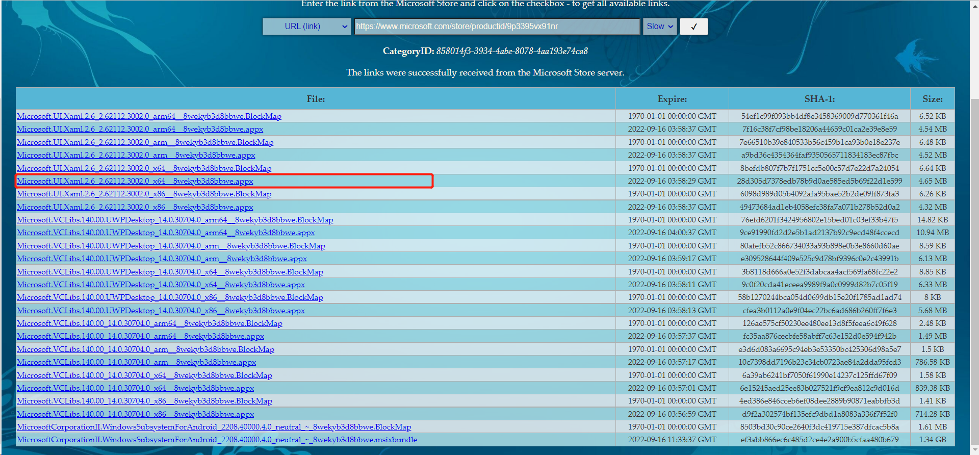
Task: Click expiry 2022-09-16 04:00:37 GMT cell
Action: pos(672,233)
